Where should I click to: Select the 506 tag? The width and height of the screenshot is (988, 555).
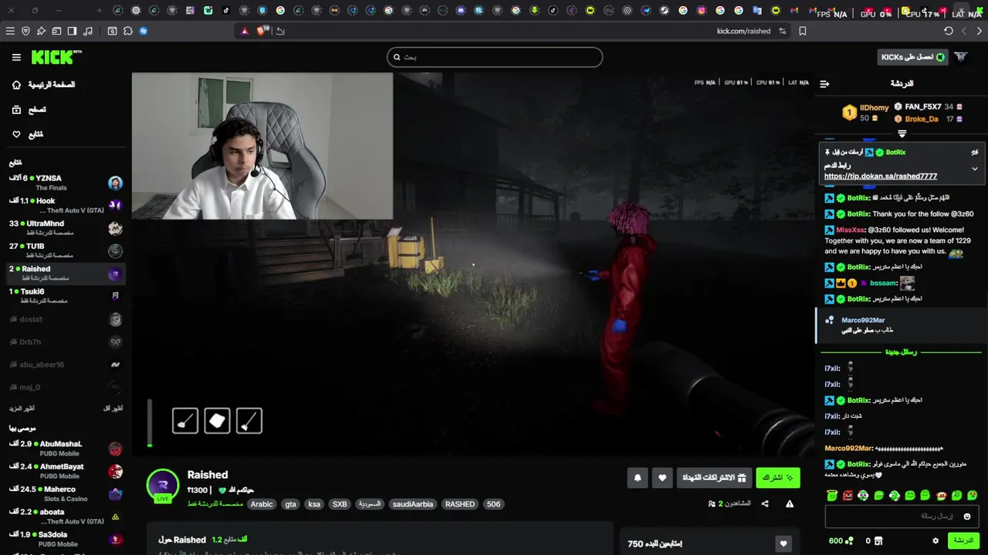pos(494,504)
